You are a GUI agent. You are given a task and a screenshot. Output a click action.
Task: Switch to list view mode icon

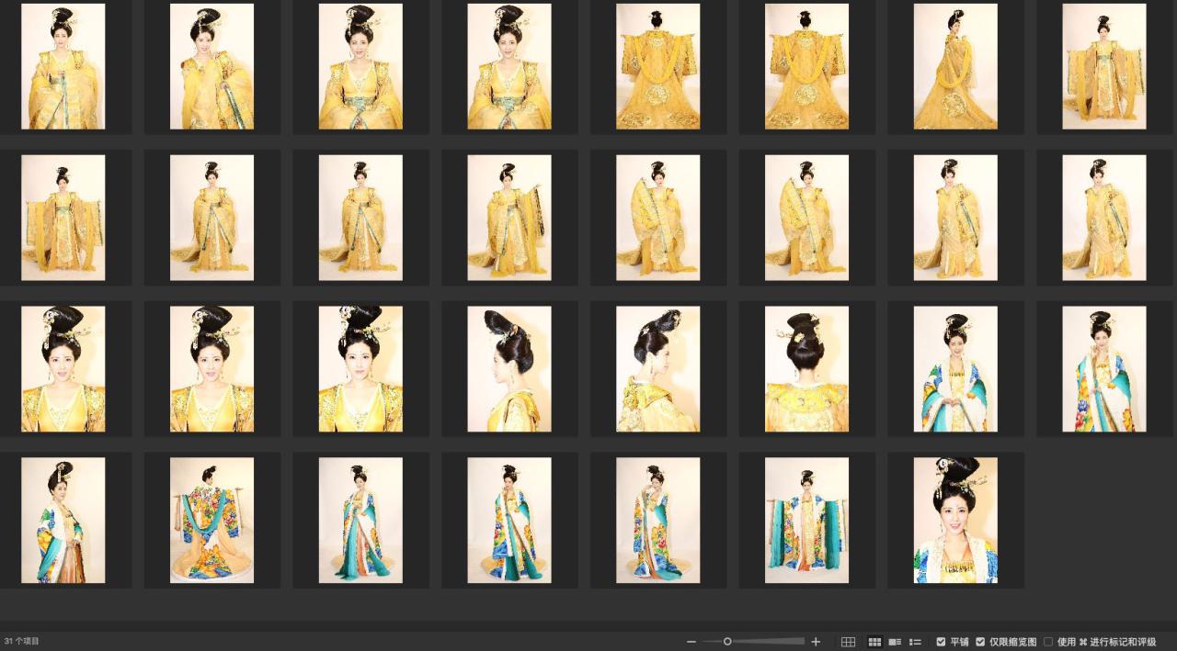(915, 642)
